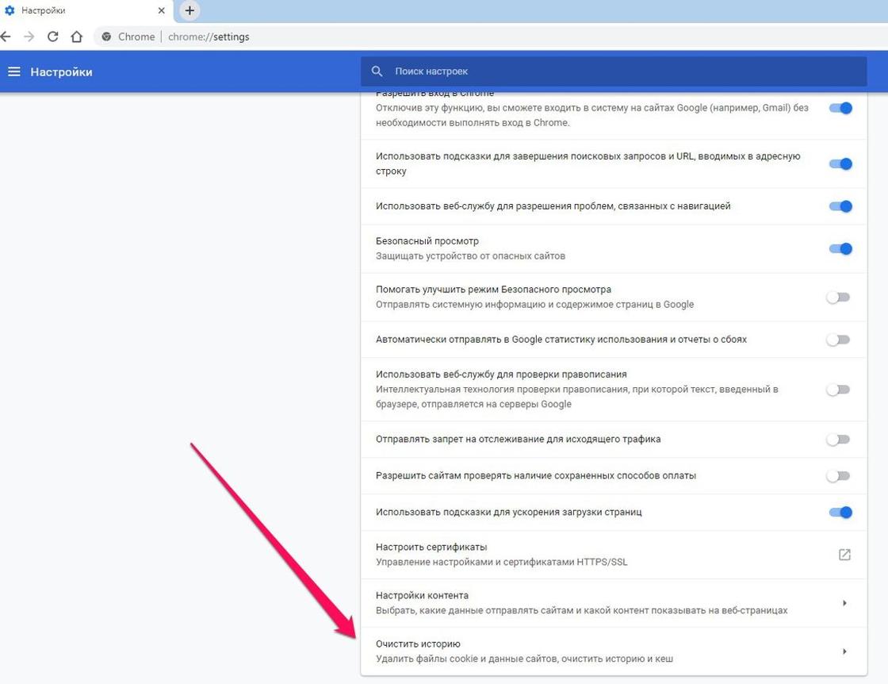The width and height of the screenshot is (888, 684).
Task: Click the settings gear favicon on the tab
Action: coord(10,10)
